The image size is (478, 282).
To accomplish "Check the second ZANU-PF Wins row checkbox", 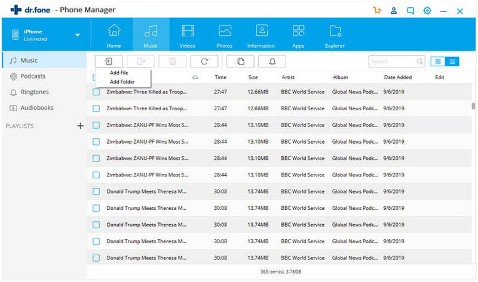I will pyautogui.click(x=96, y=142).
